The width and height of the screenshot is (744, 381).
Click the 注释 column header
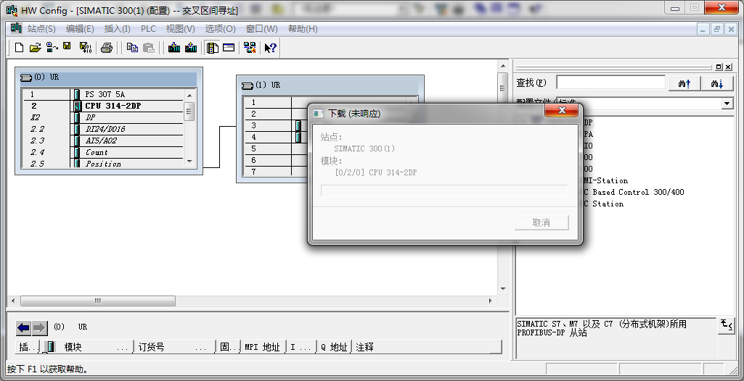click(x=426, y=348)
